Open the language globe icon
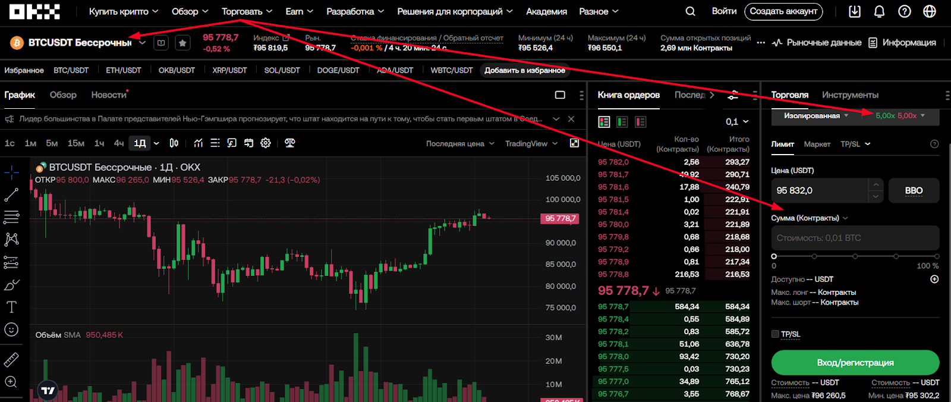 coord(930,11)
